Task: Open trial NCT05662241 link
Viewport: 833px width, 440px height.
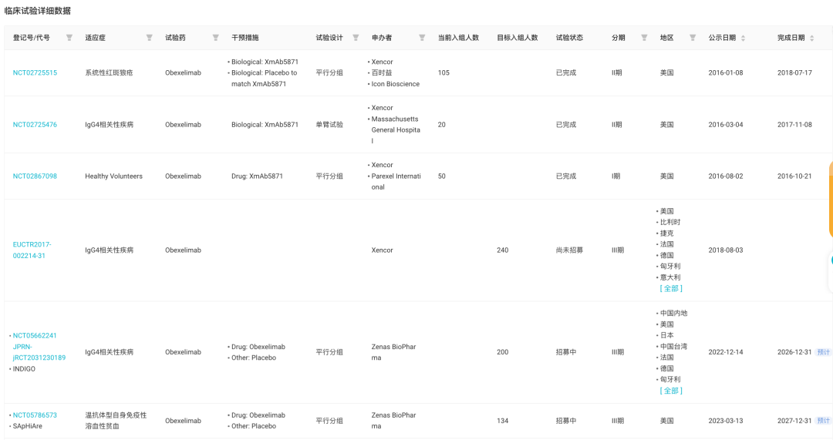Action: pyautogui.click(x=35, y=335)
